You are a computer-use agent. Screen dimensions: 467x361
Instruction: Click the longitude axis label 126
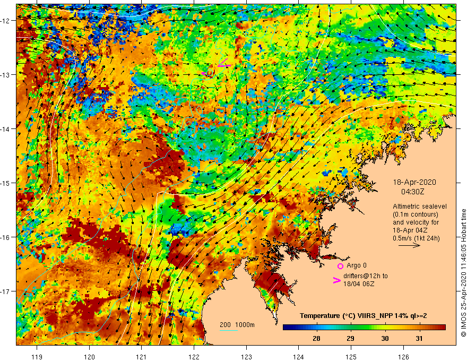[x=403, y=357]
